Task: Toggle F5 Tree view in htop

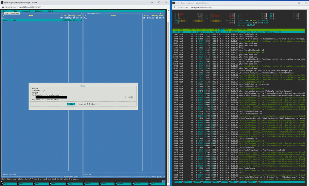Action: [215, 182]
